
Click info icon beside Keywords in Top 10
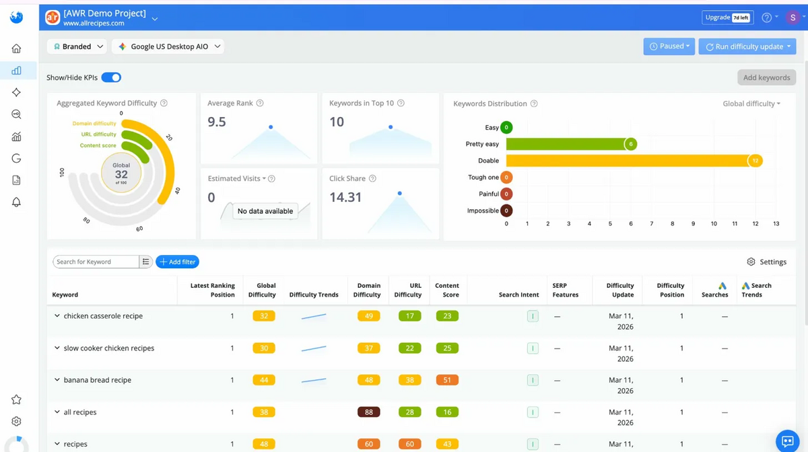(401, 103)
